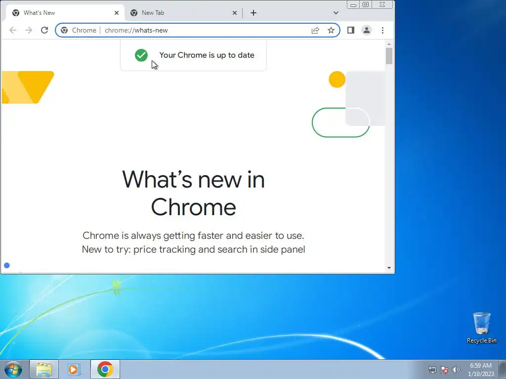Open the volume speaker tray icon
506x379 pixels.
[456, 370]
